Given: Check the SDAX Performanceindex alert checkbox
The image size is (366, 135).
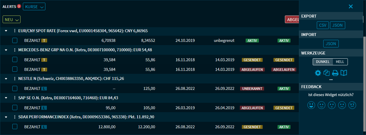Looking at the screenshot, I should coord(15,127).
